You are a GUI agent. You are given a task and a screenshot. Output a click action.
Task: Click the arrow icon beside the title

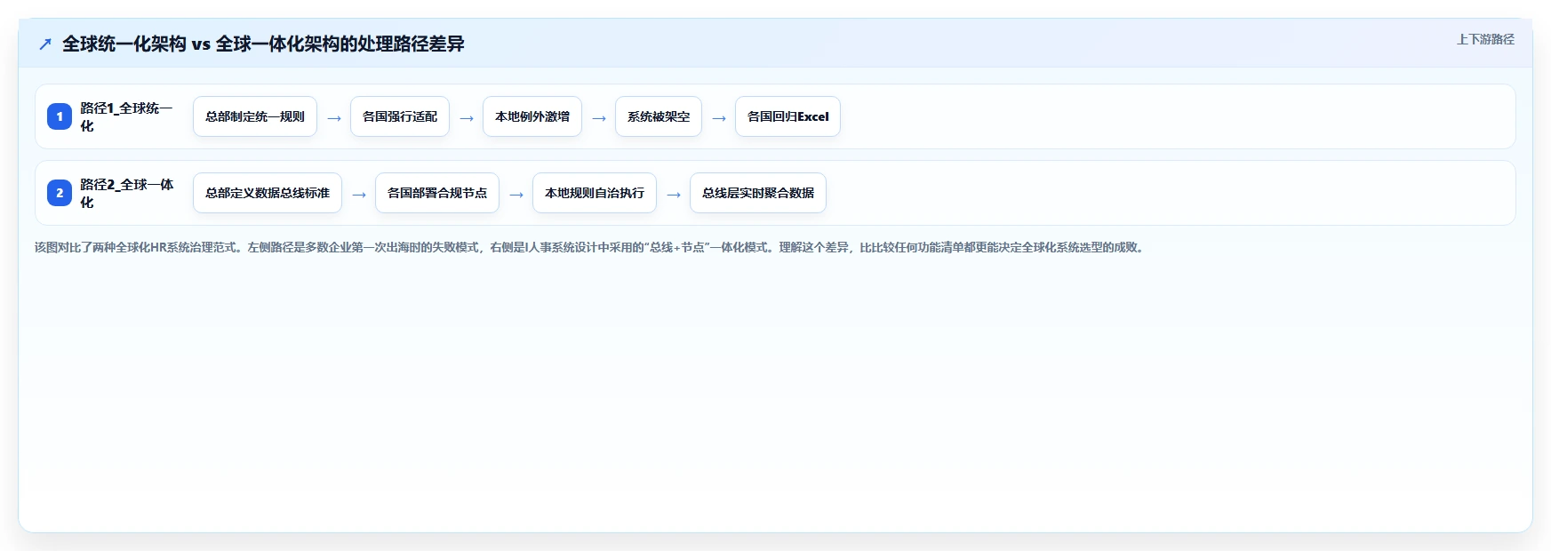click(x=45, y=44)
